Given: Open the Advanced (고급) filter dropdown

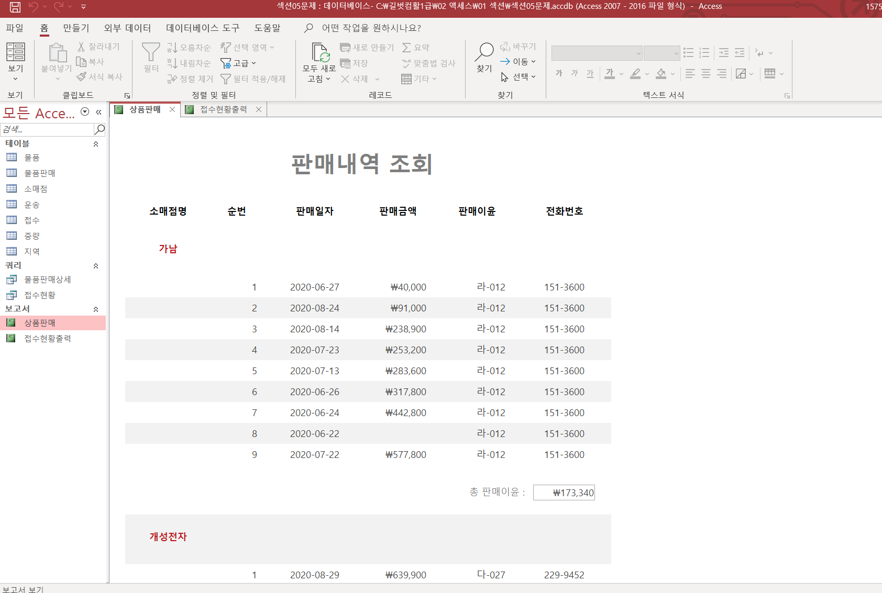Looking at the screenshot, I should pyautogui.click(x=239, y=63).
